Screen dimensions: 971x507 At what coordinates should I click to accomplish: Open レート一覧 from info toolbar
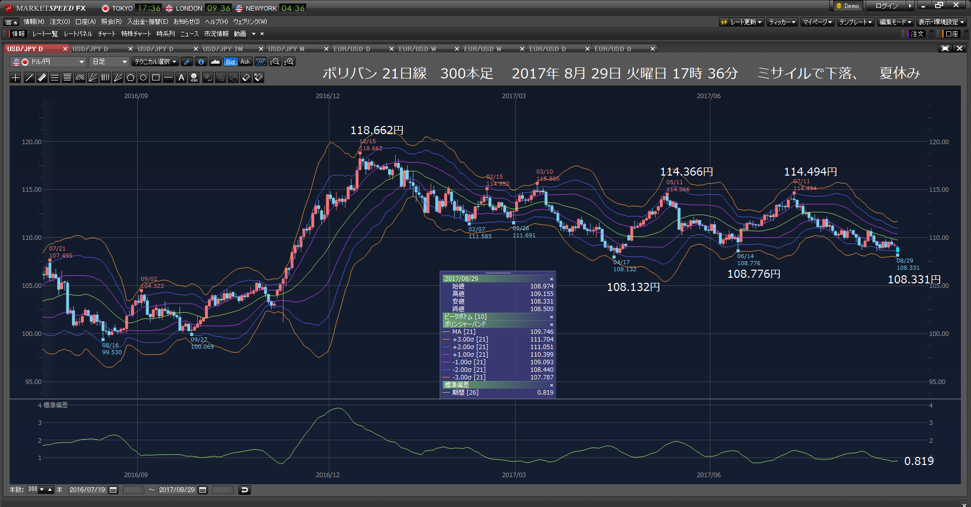coord(45,34)
